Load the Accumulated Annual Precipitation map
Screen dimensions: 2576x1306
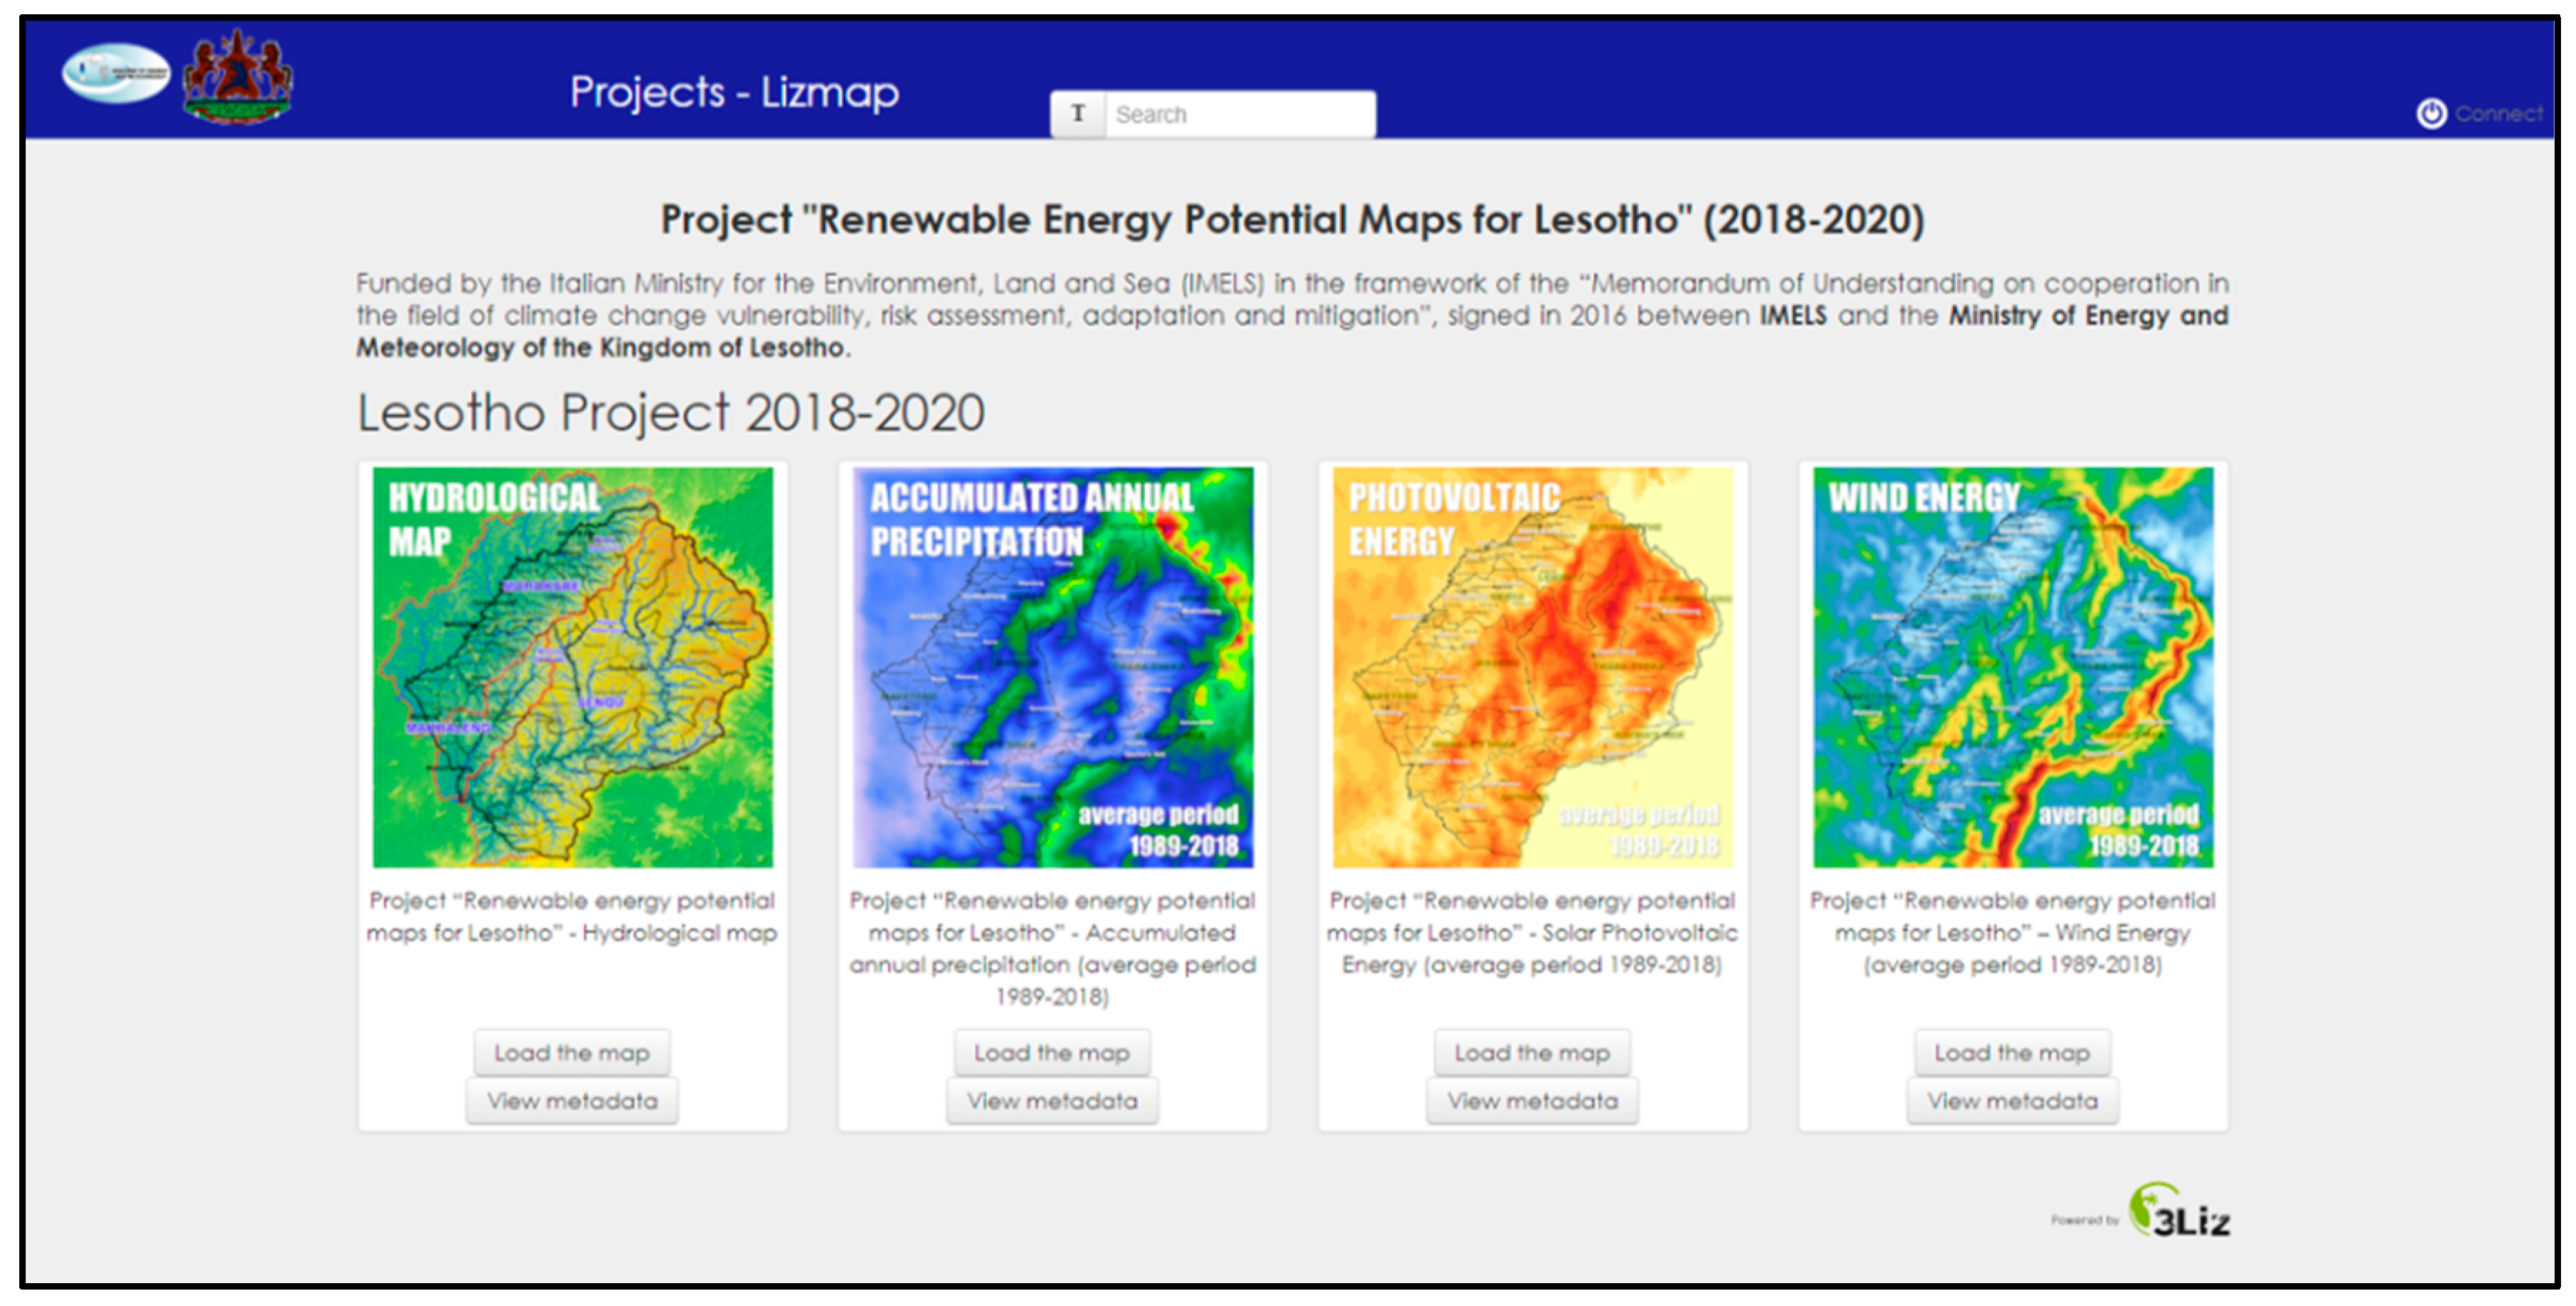(1052, 1052)
